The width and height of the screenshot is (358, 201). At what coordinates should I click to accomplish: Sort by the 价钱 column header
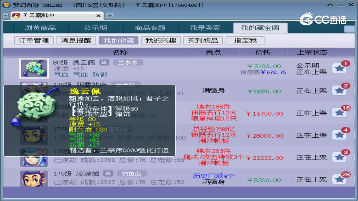(263, 52)
